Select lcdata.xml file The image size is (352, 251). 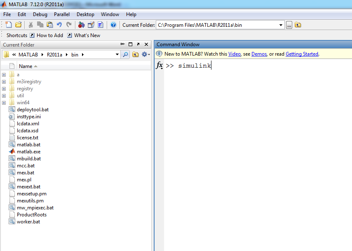click(28, 124)
